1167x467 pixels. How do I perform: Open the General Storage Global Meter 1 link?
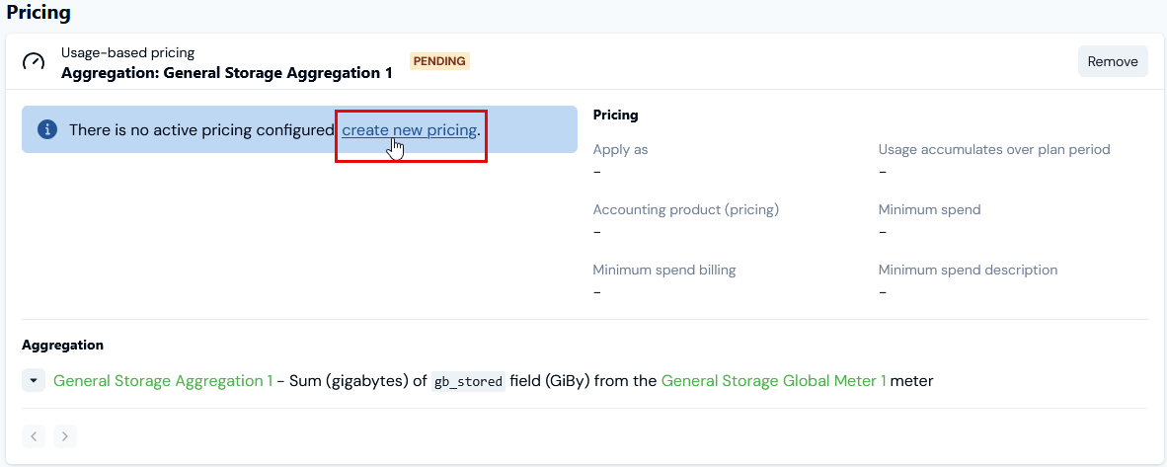point(773,380)
